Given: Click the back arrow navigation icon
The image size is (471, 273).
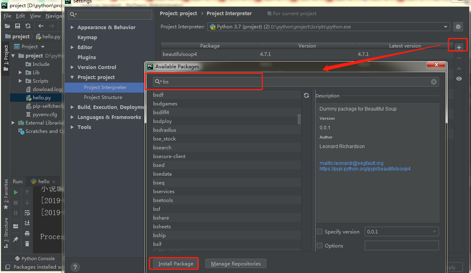Looking at the screenshot, I should [41, 26].
